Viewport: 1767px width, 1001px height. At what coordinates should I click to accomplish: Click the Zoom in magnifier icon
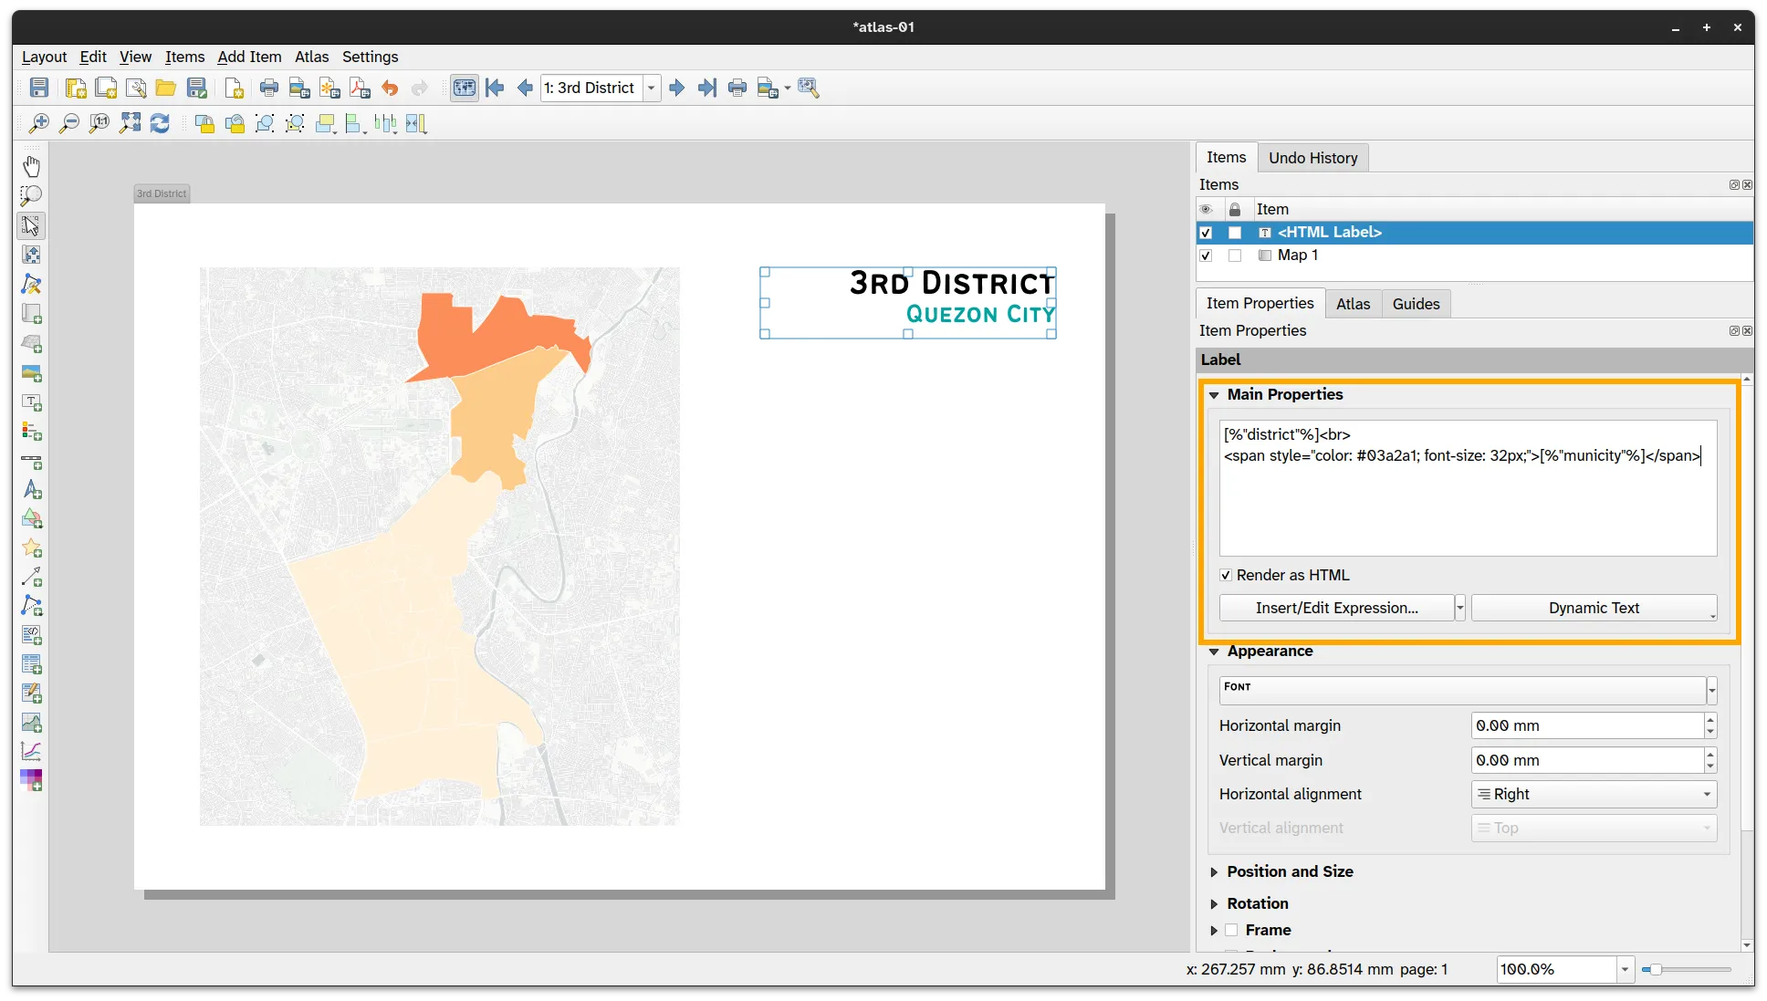(x=39, y=123)
